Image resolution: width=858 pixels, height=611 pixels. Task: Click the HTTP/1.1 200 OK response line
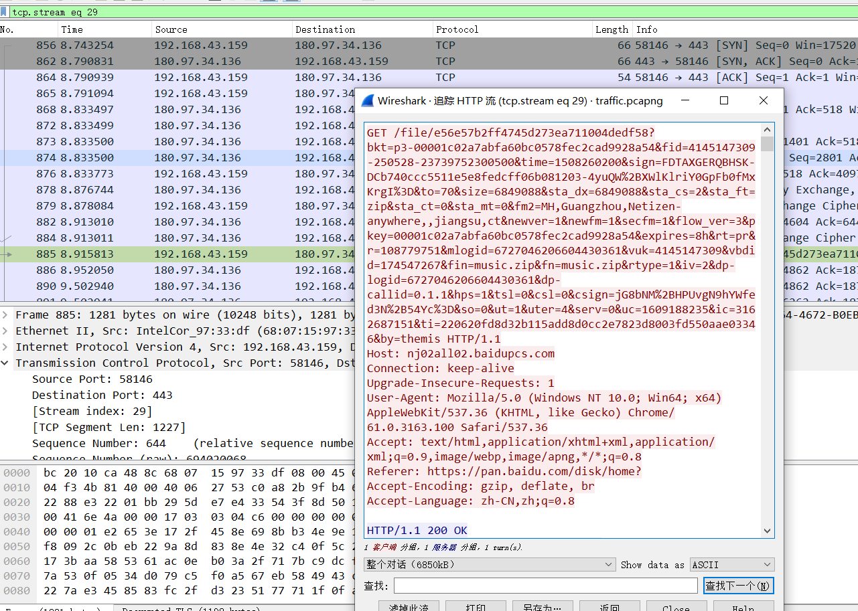coord(417,530)
